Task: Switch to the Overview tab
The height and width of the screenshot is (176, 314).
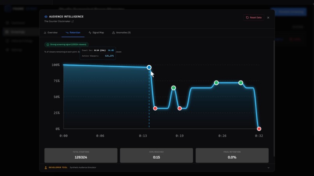Action: click(x=51, y=33)
